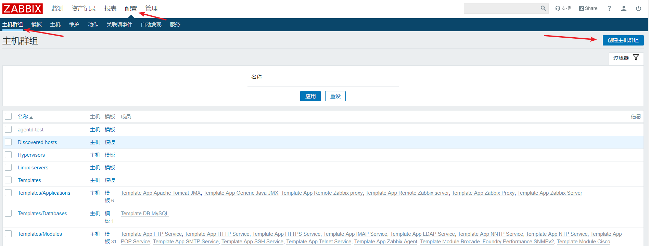This screenshot has width=649, height=246.
Task: Check the Linux servers row checkbox
Action: pyautogui.click(x=8, y=167)
